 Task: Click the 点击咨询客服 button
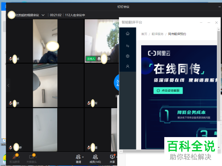pyautogui.click(x=168, y=90)
